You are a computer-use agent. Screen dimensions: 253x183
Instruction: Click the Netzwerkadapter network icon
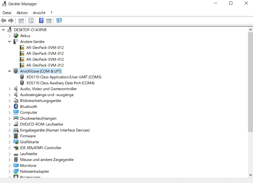[x=16, y=171]
